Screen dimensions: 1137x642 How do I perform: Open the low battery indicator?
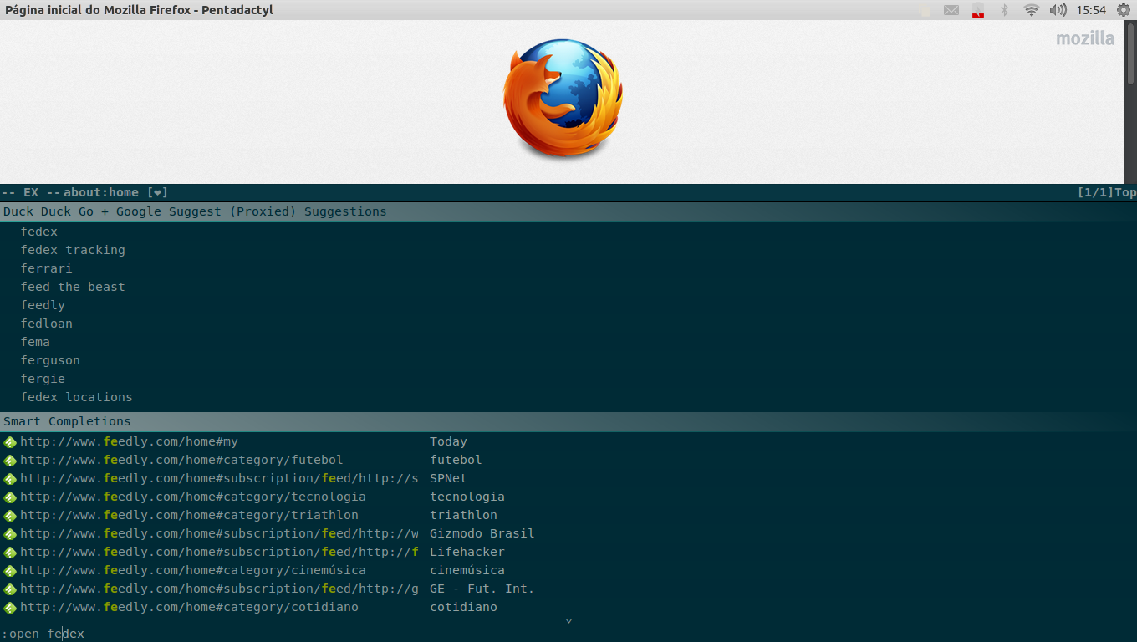click(x=978, y=10)
